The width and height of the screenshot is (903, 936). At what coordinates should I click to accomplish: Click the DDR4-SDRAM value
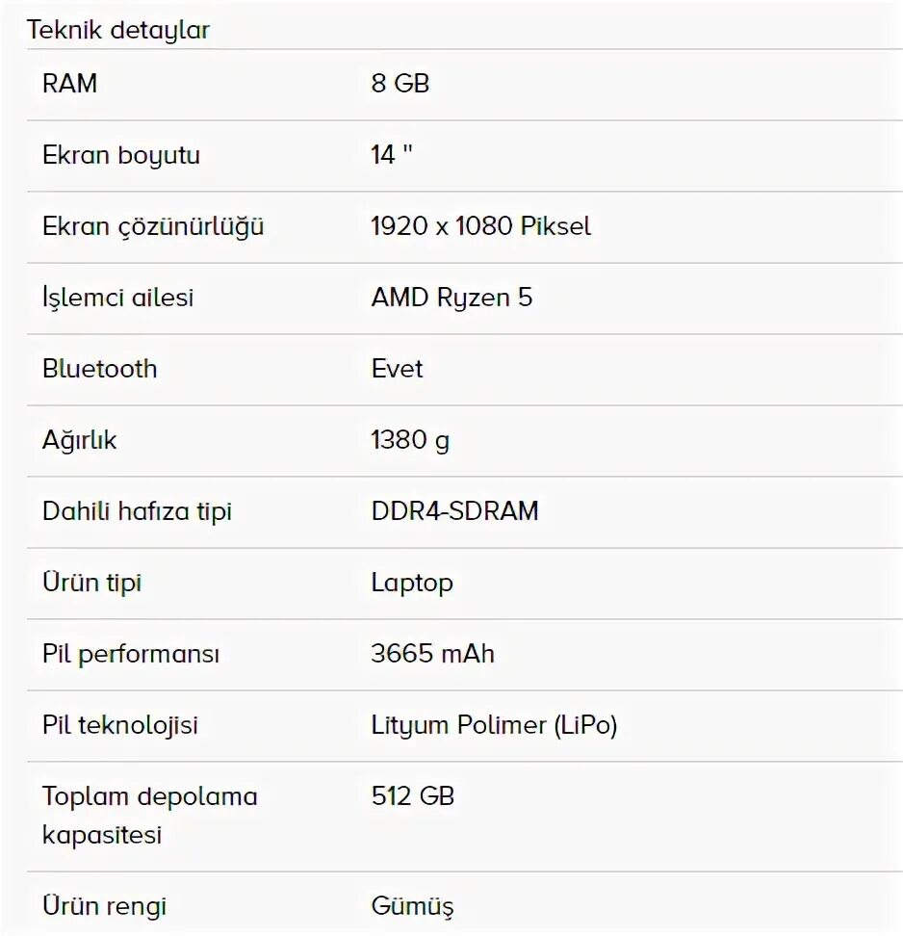tap(454, 511)
